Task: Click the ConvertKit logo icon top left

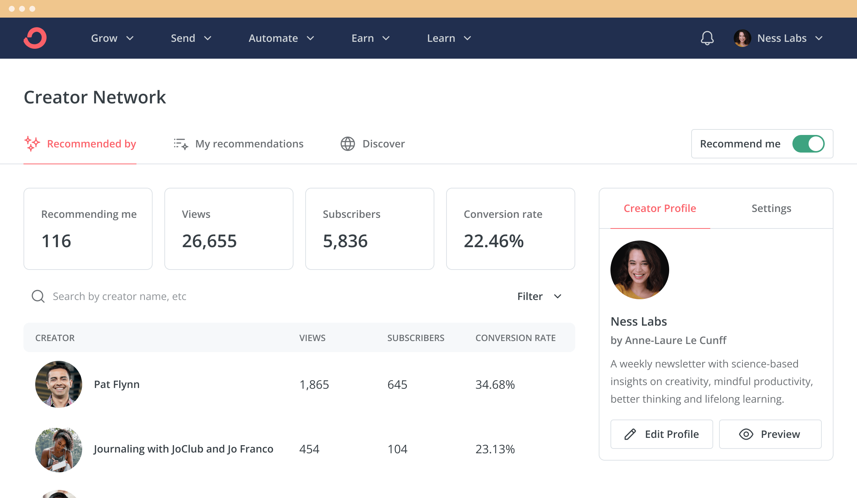Action: [36, 37]
